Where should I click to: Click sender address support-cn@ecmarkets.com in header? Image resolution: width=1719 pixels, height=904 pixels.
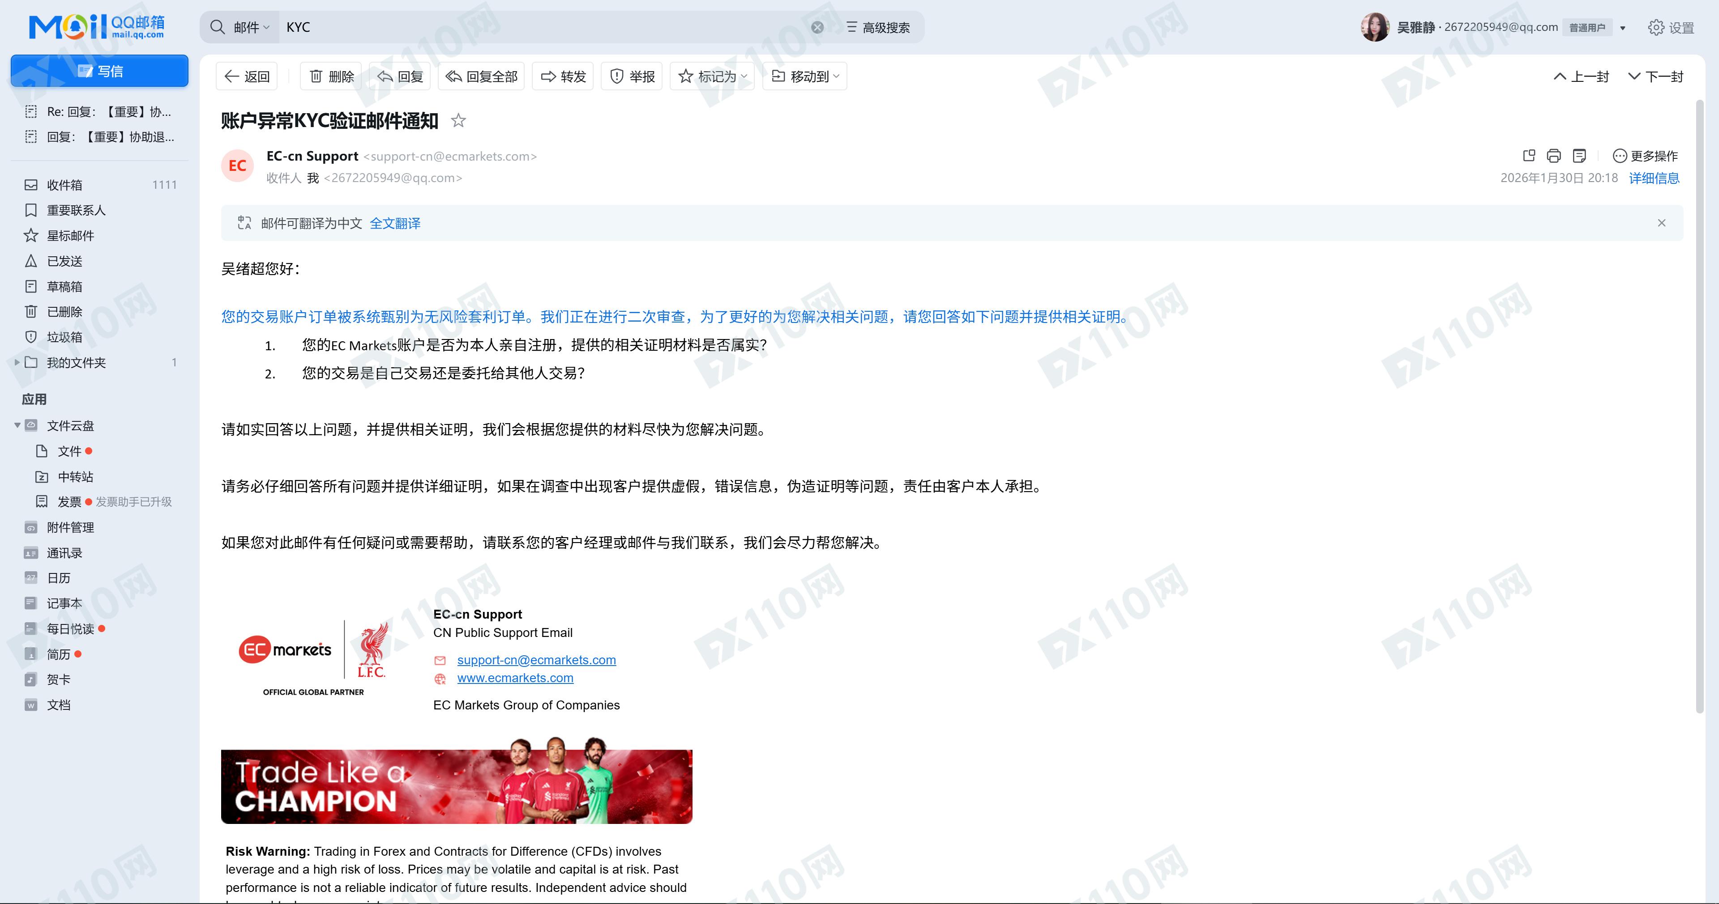tap(450, 156)
